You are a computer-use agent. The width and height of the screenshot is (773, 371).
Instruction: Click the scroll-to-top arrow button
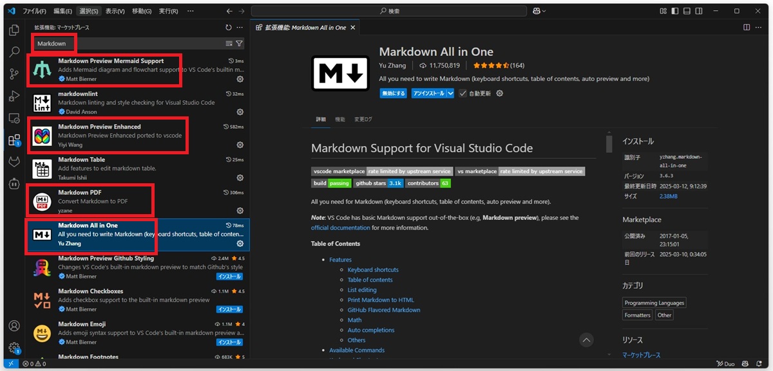(x=586, y=339)
